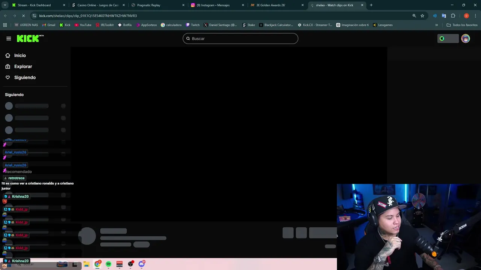Open calculadora bookmark
This screenshot has width=481, height=270.
click(171, 25)
